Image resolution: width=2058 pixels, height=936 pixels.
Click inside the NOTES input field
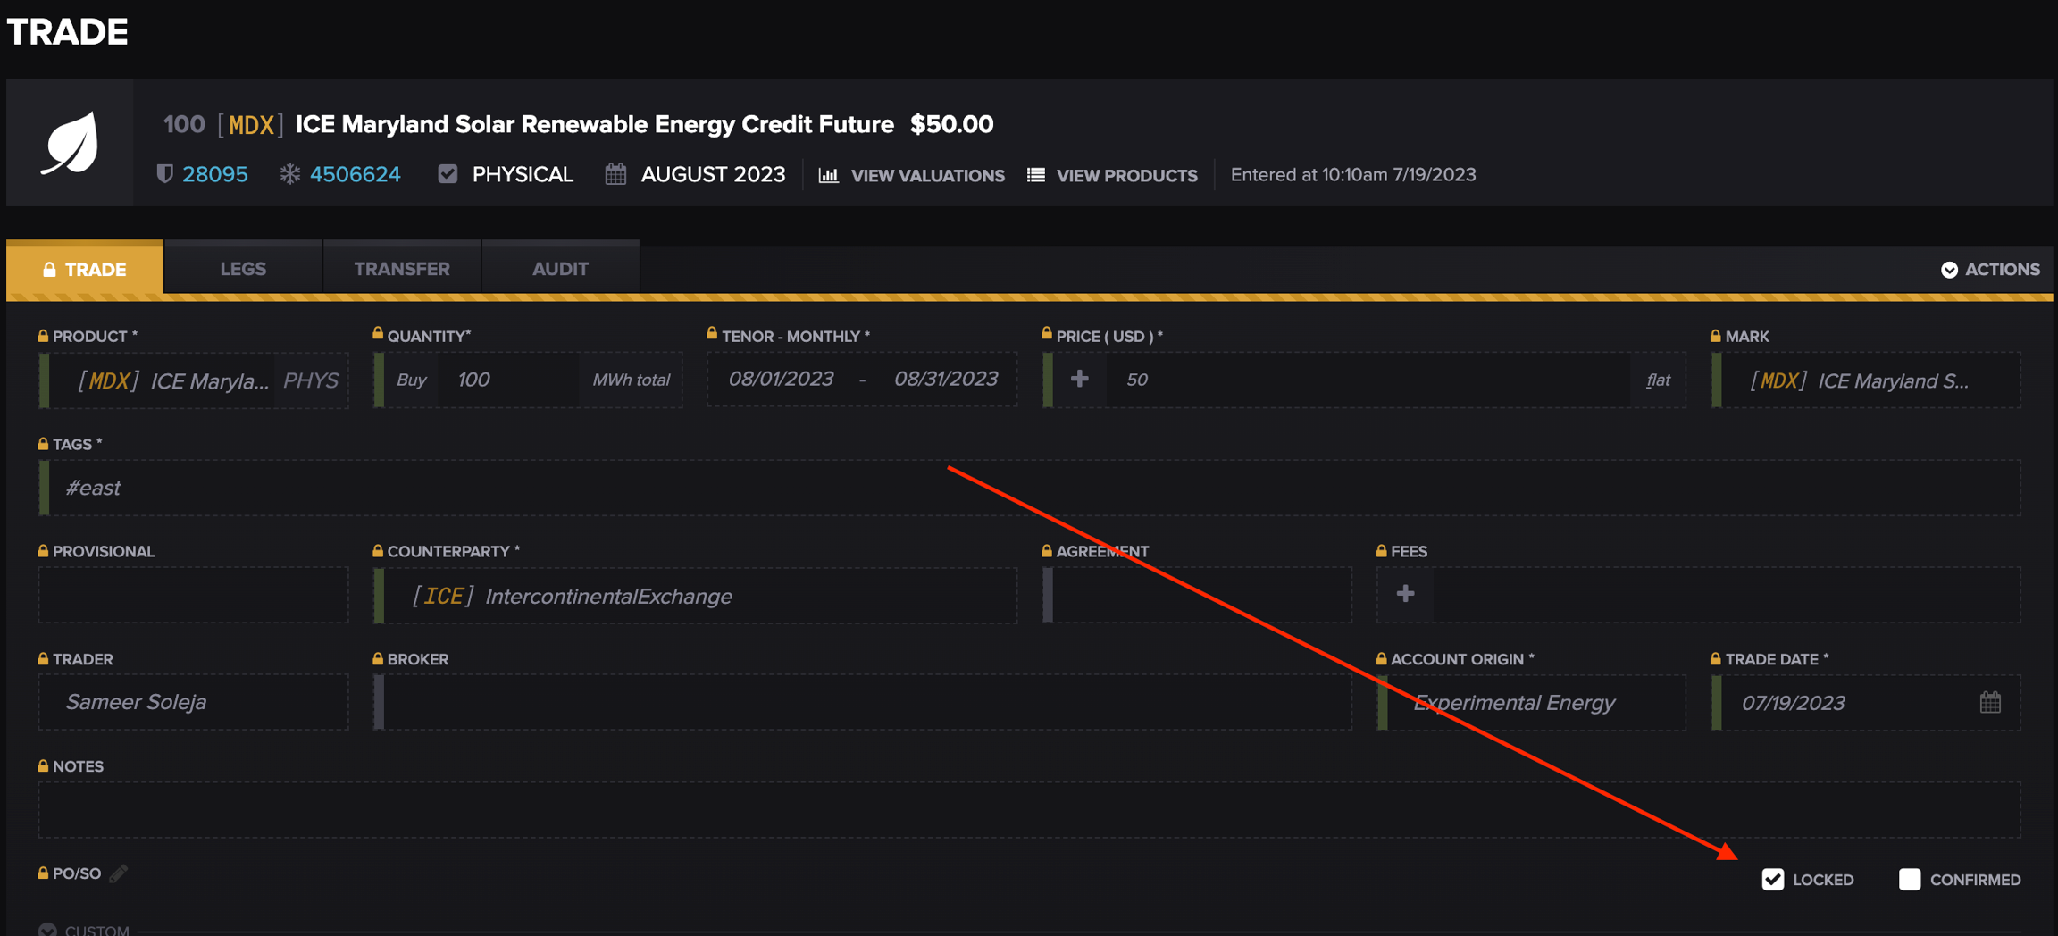[625, 809]
